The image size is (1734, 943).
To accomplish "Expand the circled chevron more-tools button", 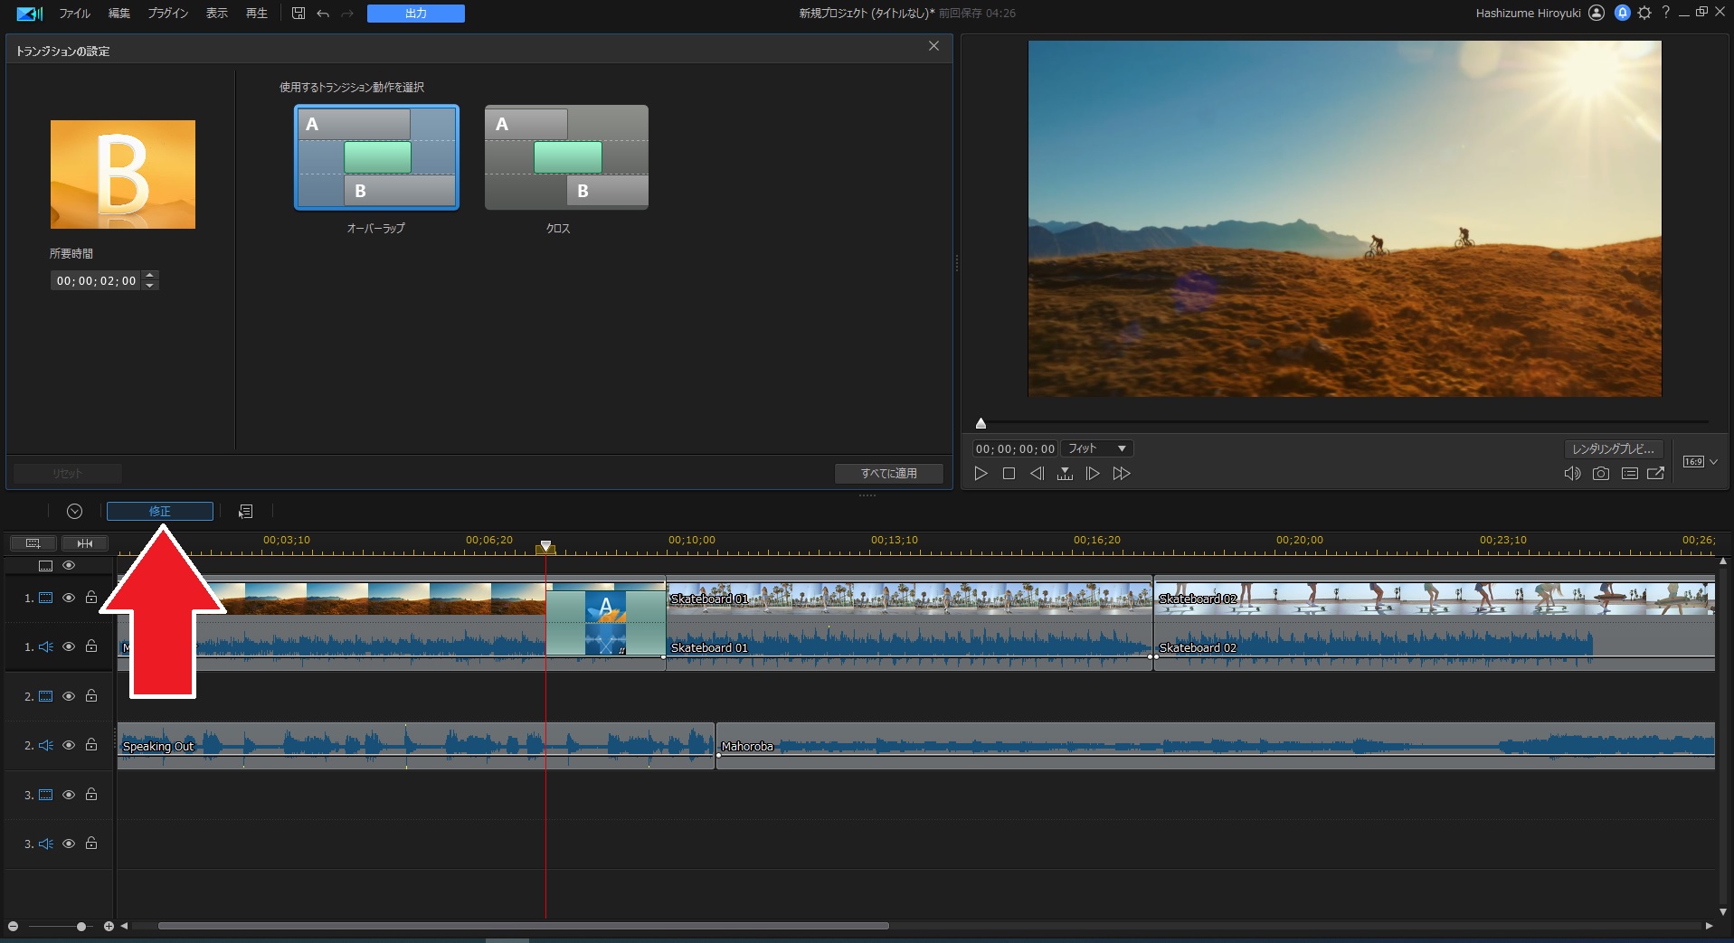I will click(x=75, y=512).
